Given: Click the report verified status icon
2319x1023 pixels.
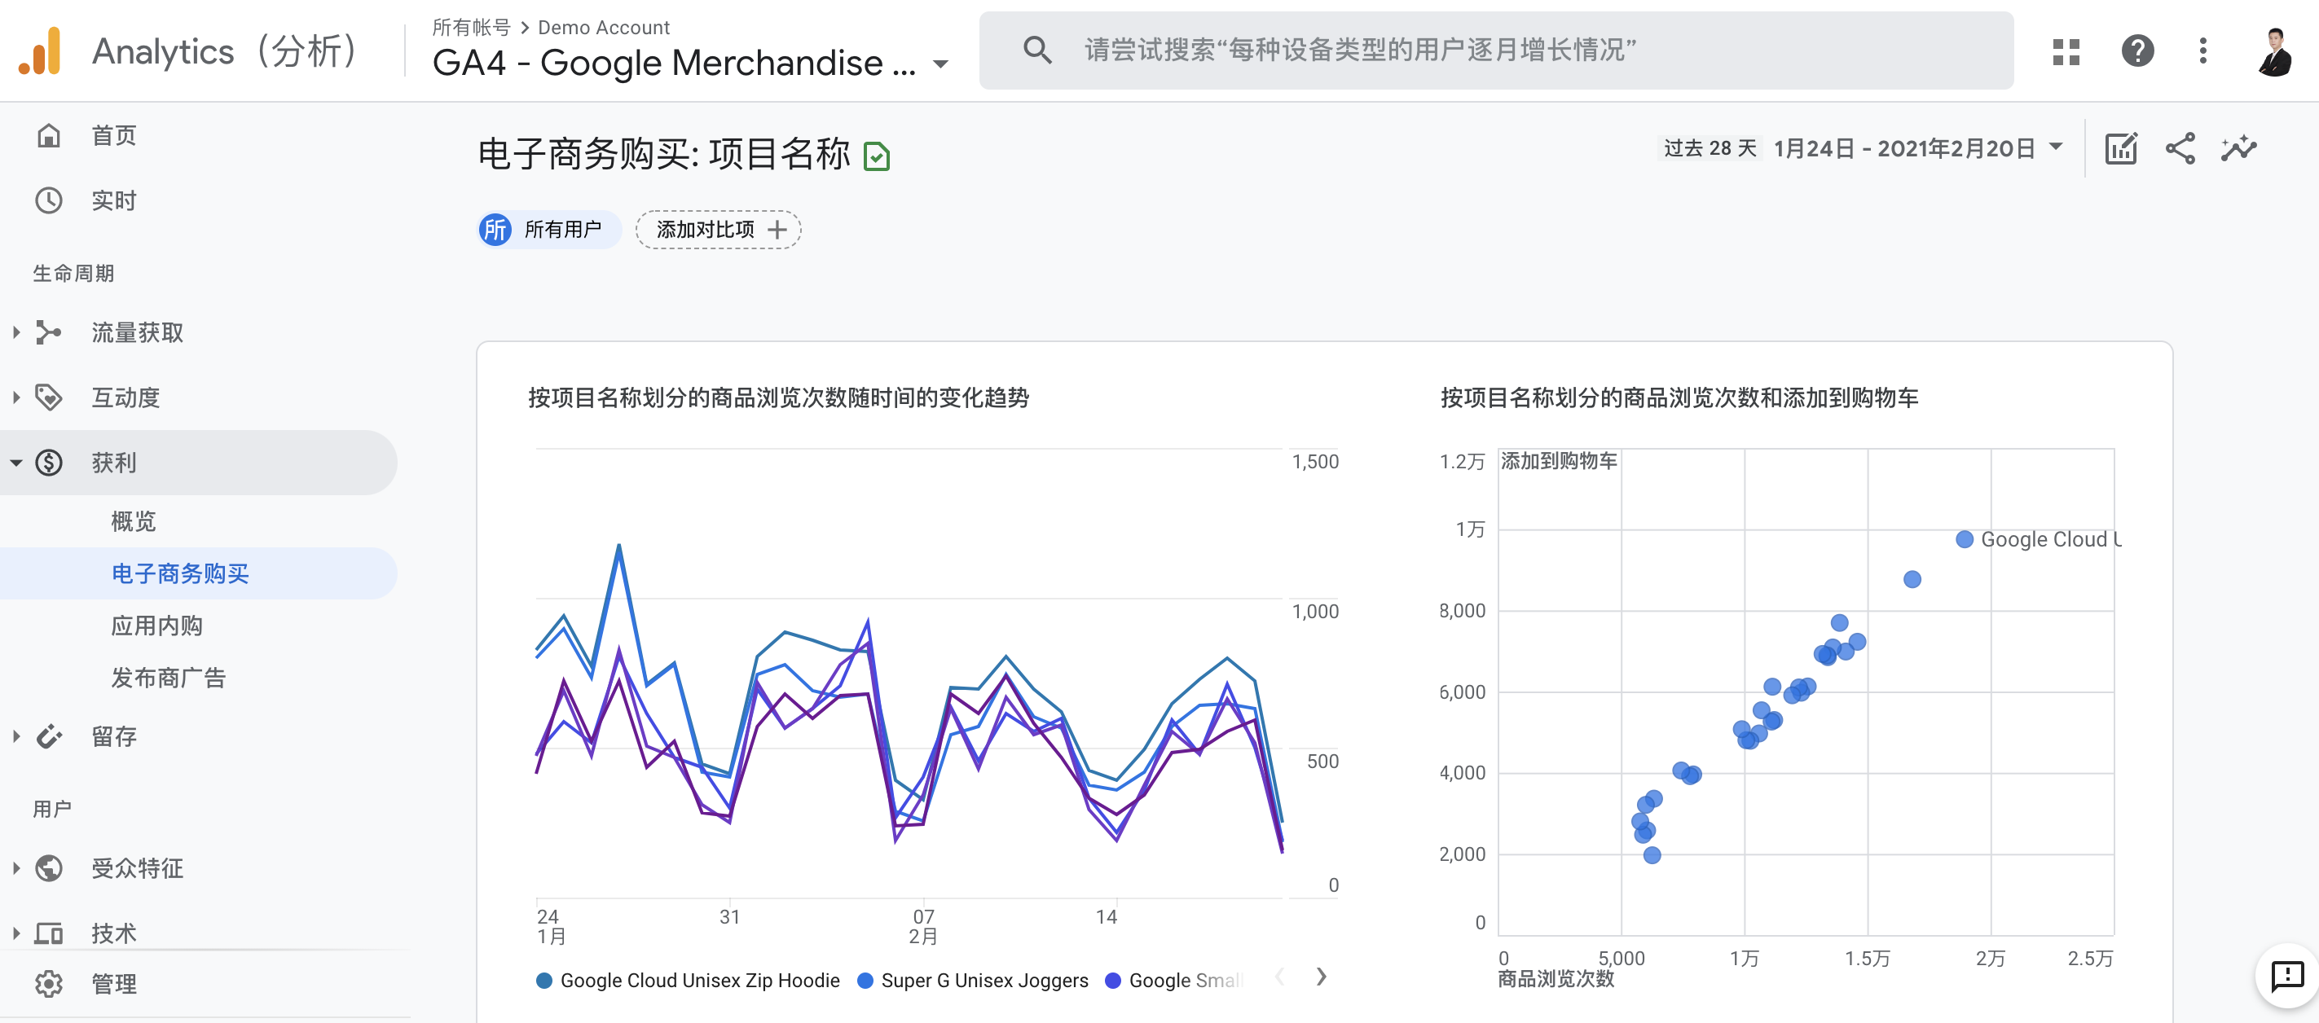Looking at the screenshot, I should click(876, 156).
